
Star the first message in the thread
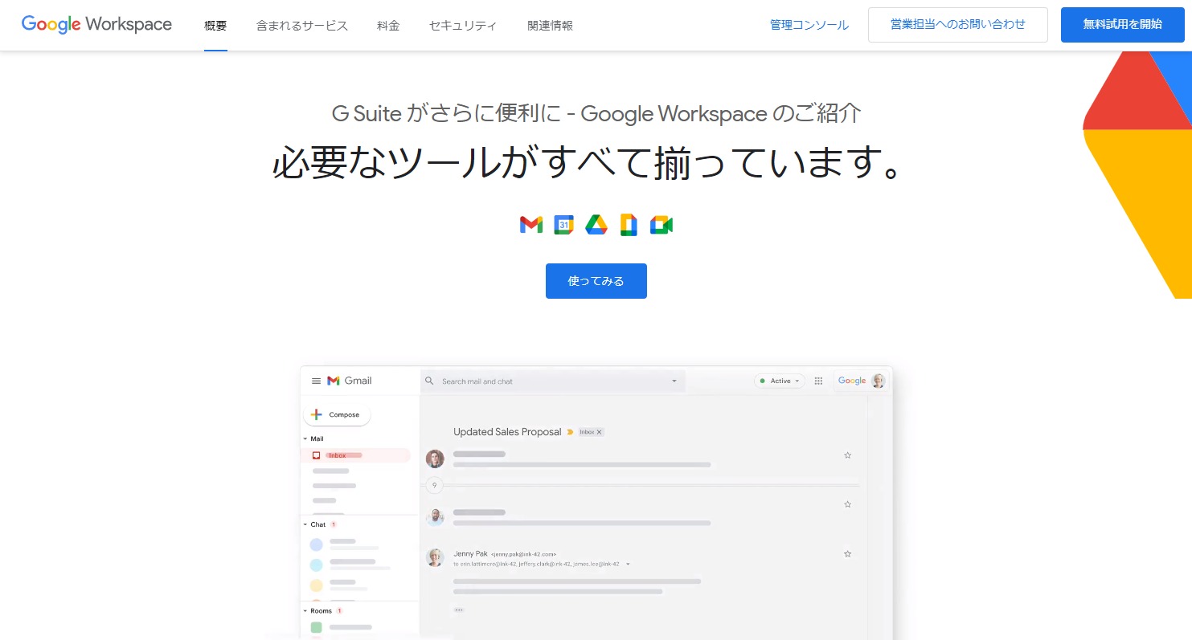click(x=847, y=455)
